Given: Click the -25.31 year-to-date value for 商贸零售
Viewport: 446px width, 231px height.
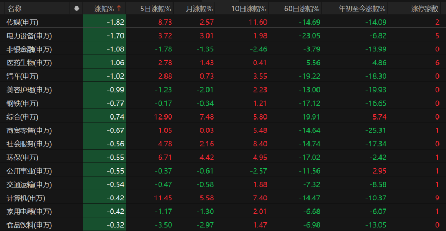Looking at the screenshot, I should [376, 130].
